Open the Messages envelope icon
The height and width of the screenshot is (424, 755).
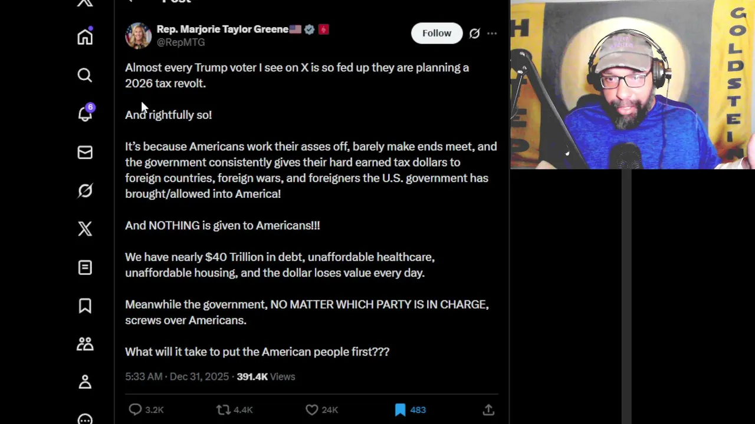(x=85, y=153)
